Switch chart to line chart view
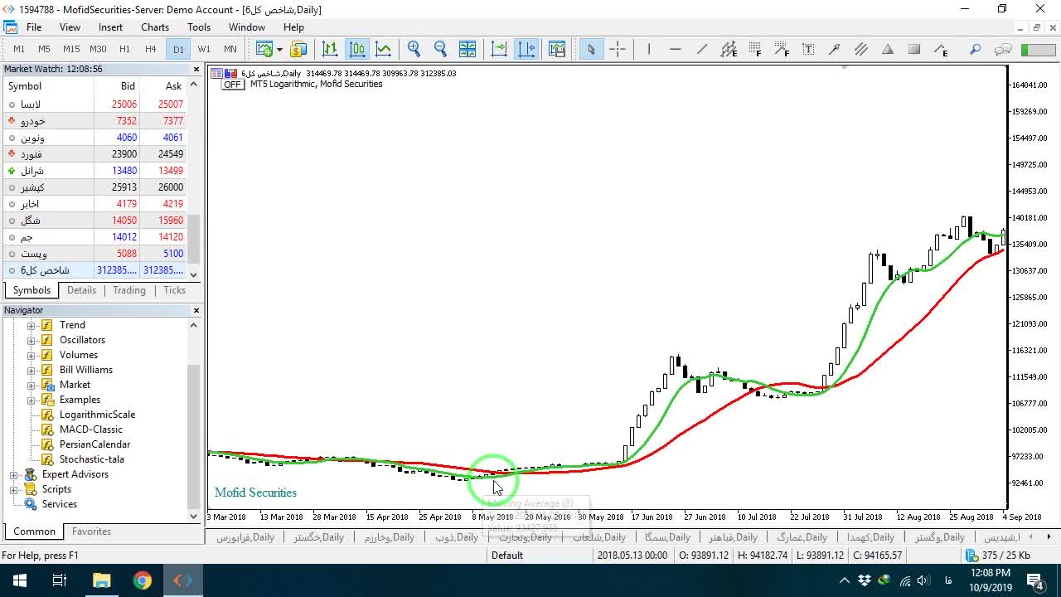 tap(383, 49)
